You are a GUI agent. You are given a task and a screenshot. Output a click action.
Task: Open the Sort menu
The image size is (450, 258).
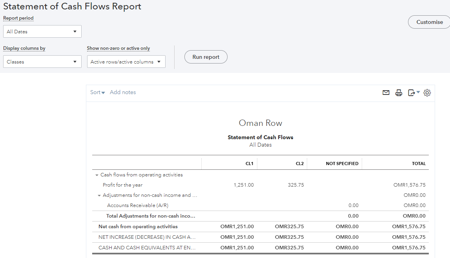pyautogui.click(x=97, y=93)
